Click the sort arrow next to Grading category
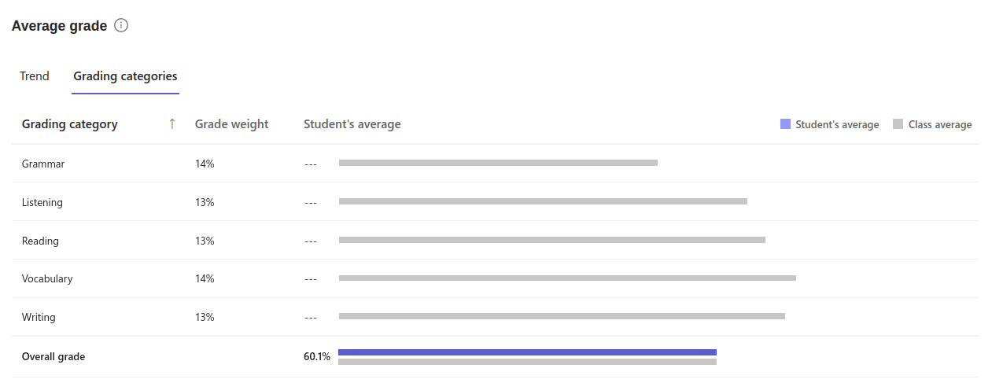Viewport: 1003px width, 383px height. pos(172,124)
